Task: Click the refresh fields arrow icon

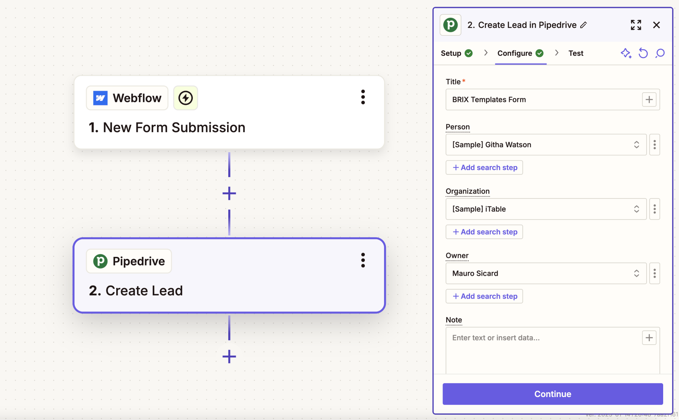Action: point(643,53)
